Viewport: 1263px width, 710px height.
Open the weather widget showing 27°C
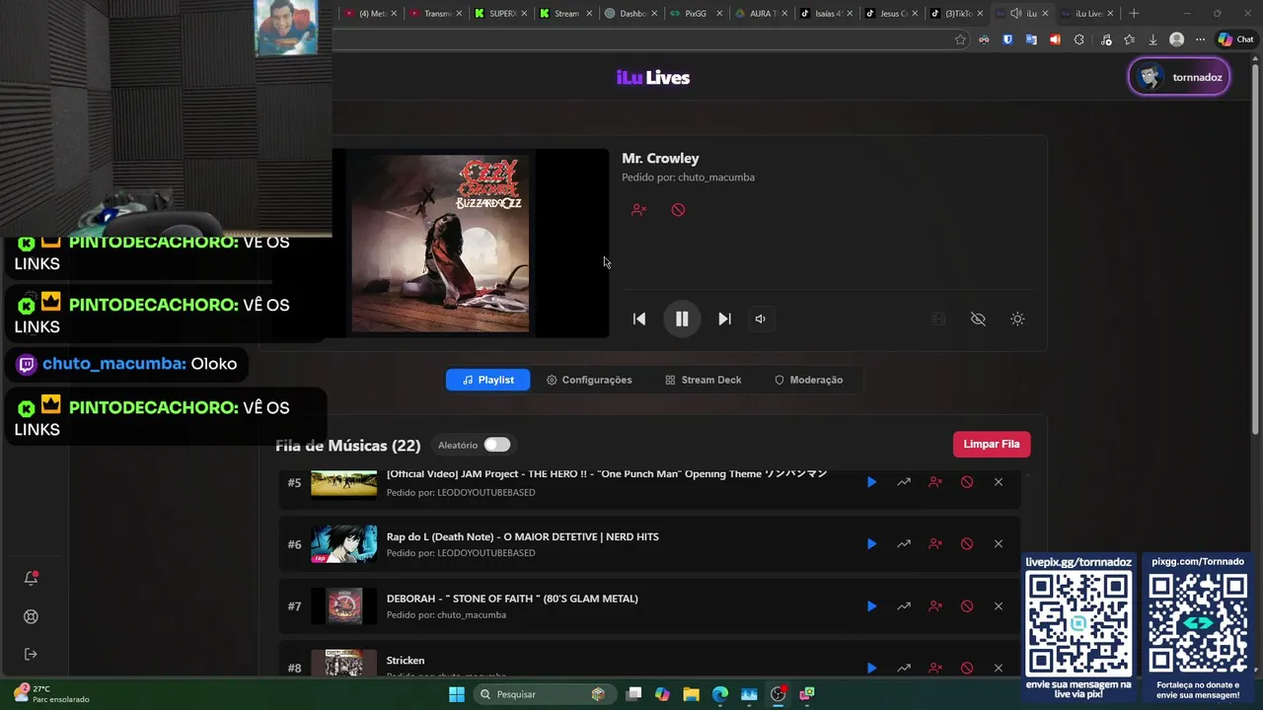[50, 693]
